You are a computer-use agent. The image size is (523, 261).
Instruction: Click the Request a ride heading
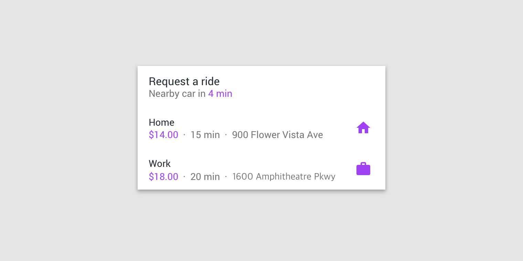(184, 81)
